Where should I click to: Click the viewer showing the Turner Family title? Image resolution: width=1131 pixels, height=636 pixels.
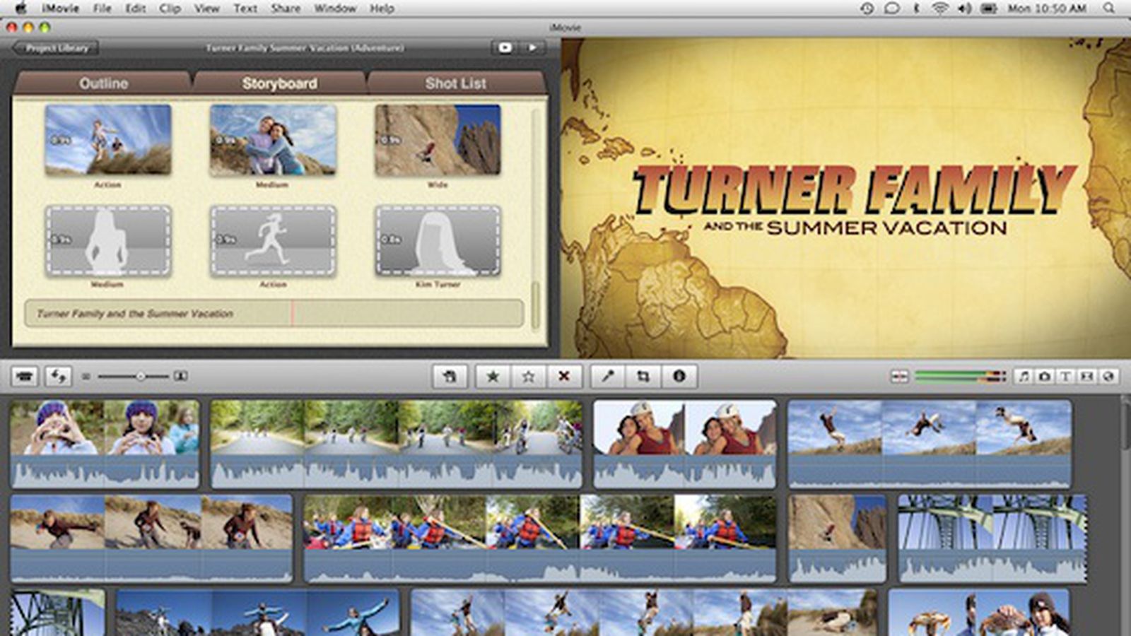coord(846,198)
